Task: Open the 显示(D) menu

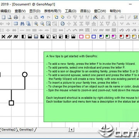Action: point(35,11)
